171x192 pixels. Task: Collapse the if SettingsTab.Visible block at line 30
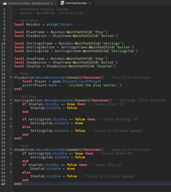tap(11, 119)
